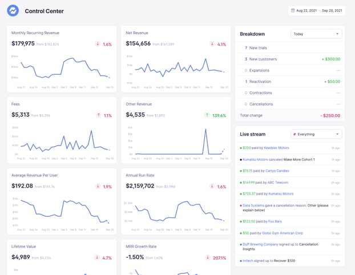This screenshot has width=355, height=275.
Task: Click the calendar icon in date range
Action: [293, 10]
